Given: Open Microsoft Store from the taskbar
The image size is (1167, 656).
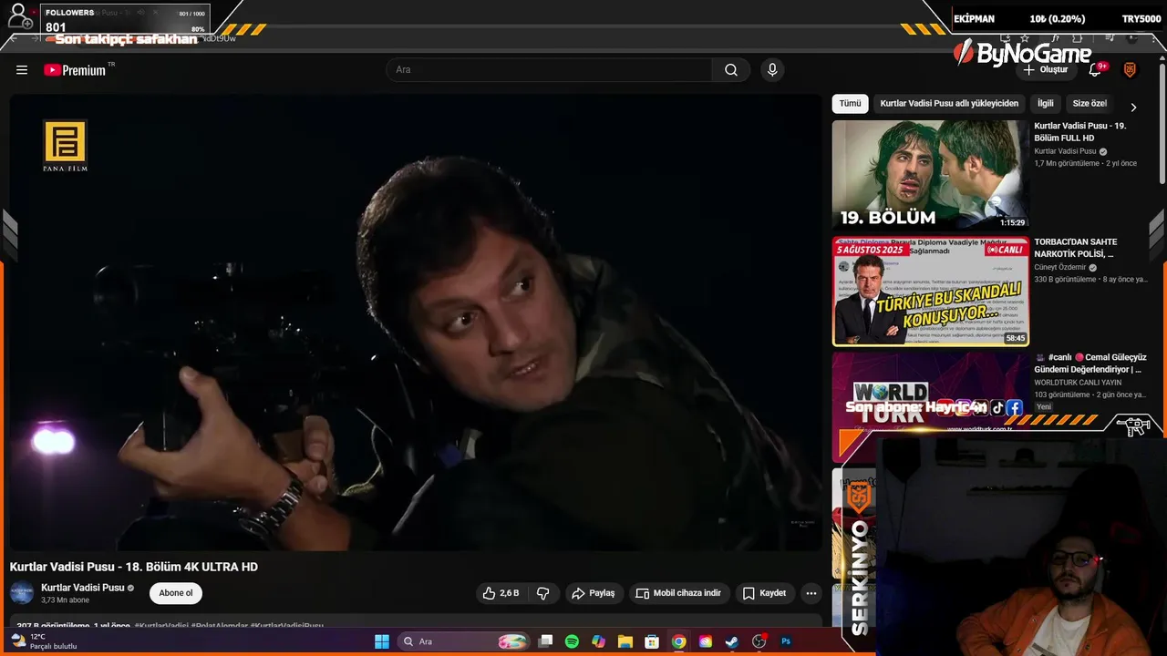Looking at the screenshot, I should 652,641.
